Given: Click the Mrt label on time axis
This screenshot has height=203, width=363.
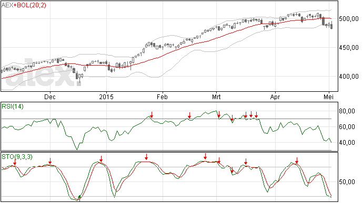Looking at the screenshot, I should click(x=216, y=97).
